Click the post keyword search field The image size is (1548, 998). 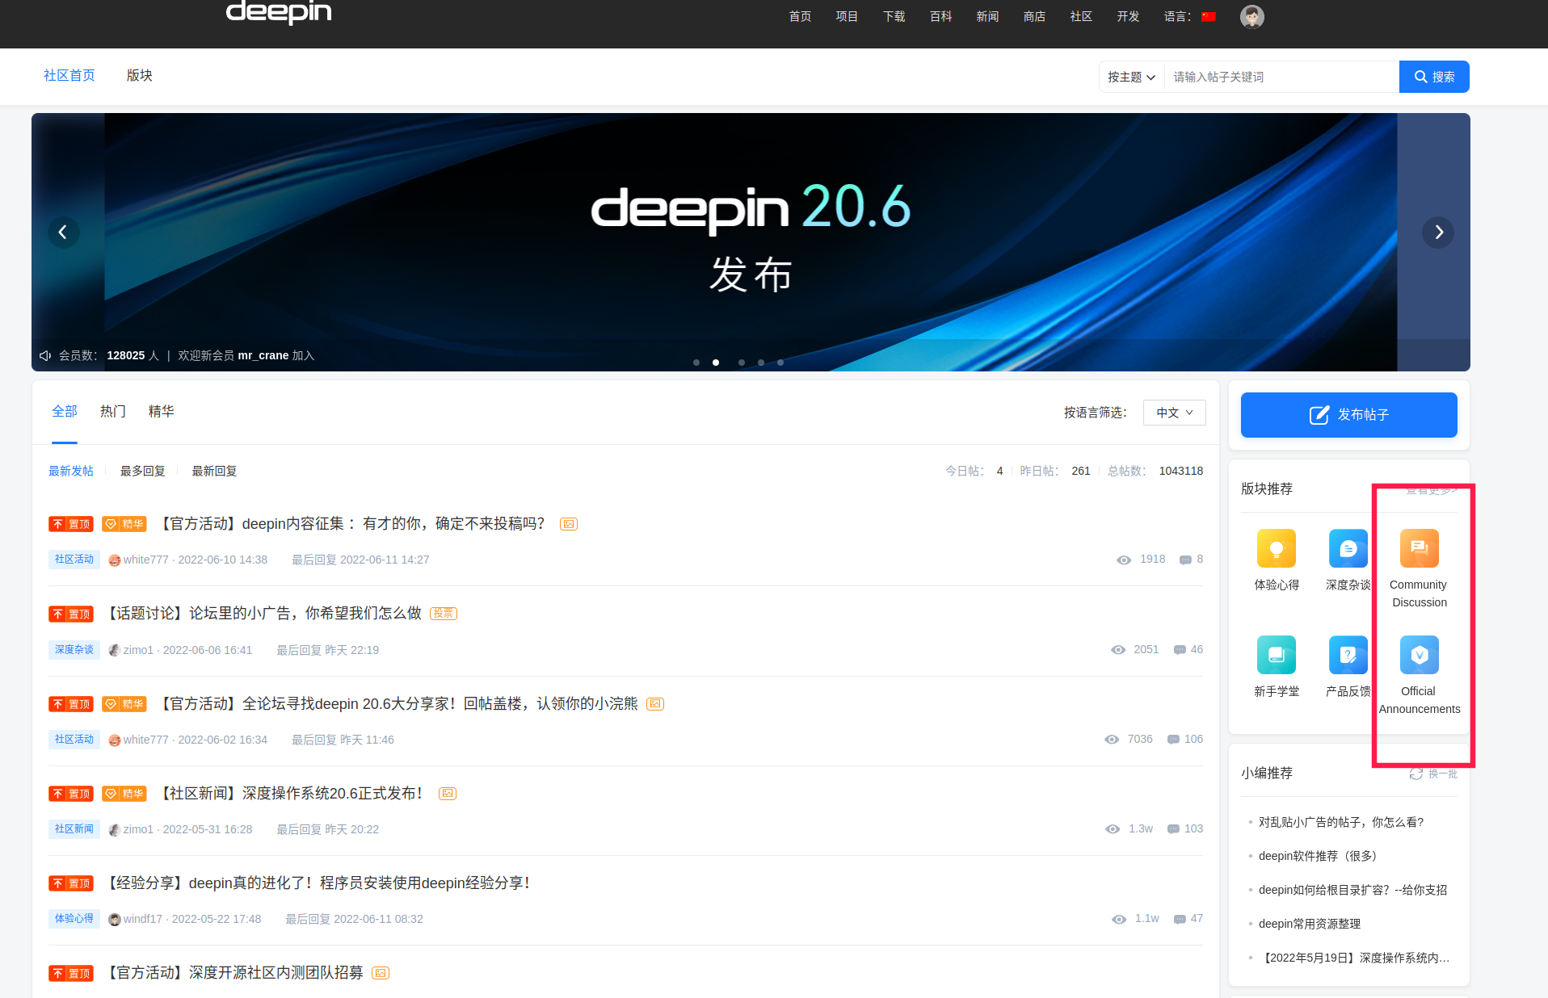click(x=1281, y=77)
